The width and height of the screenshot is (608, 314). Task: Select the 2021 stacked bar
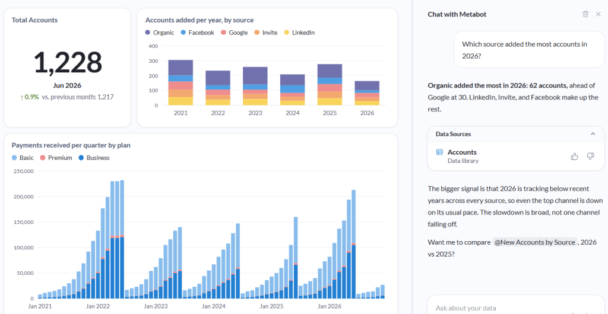point(180,82)
